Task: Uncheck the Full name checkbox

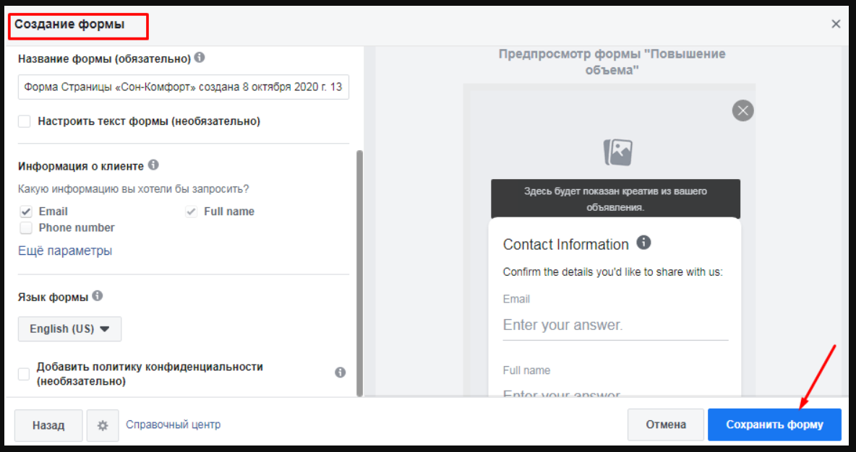Action: click(x=191, y=211)
